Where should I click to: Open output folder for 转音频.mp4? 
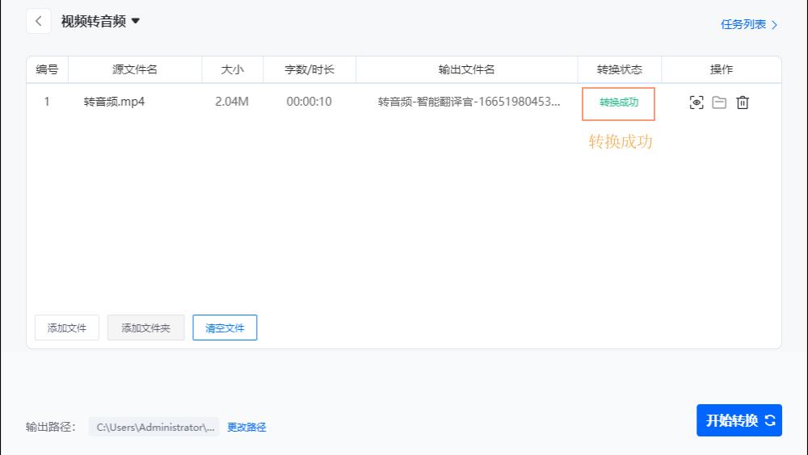tap(719, 102)
